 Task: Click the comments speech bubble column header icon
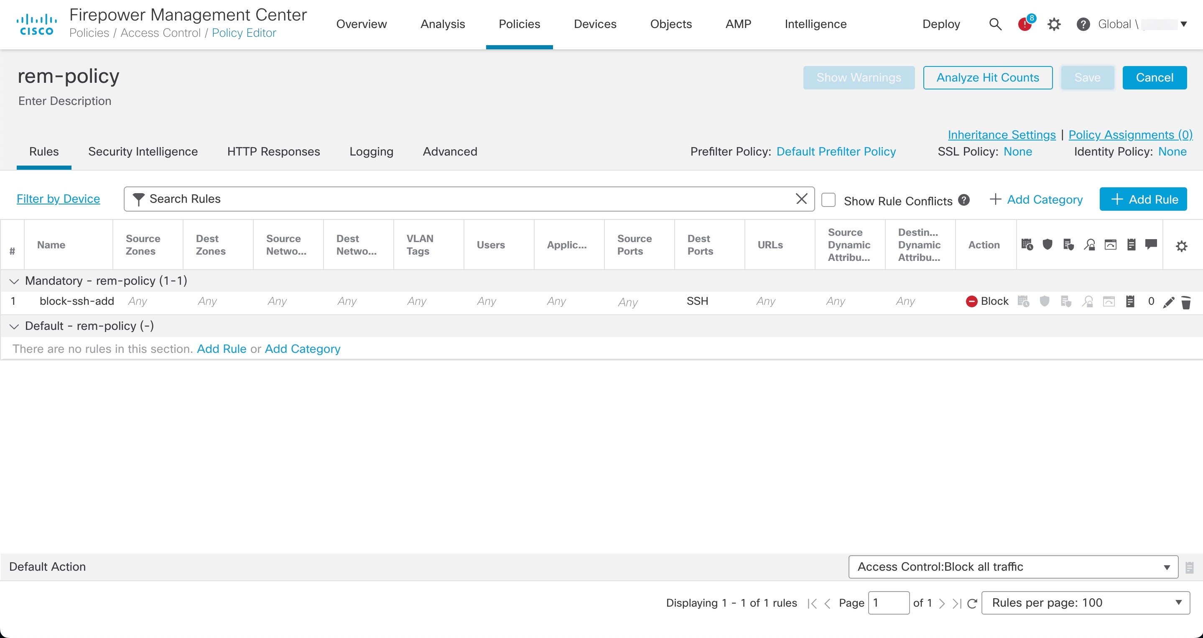tap(1151, 244)
